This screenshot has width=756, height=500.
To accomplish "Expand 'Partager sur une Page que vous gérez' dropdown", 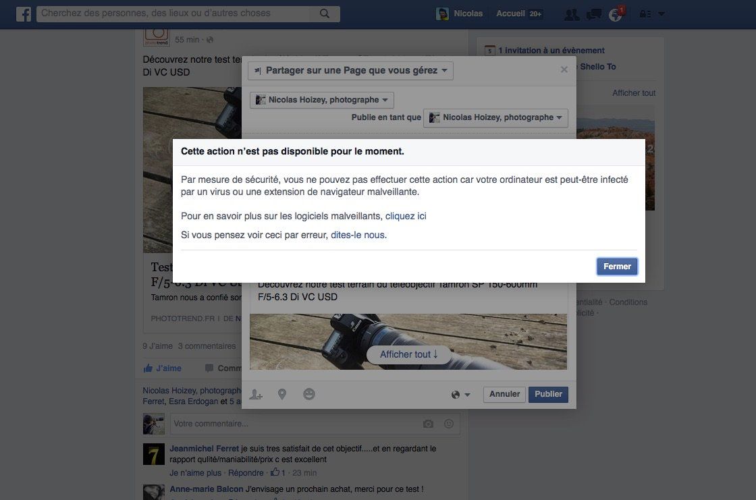I will [350, 71].
